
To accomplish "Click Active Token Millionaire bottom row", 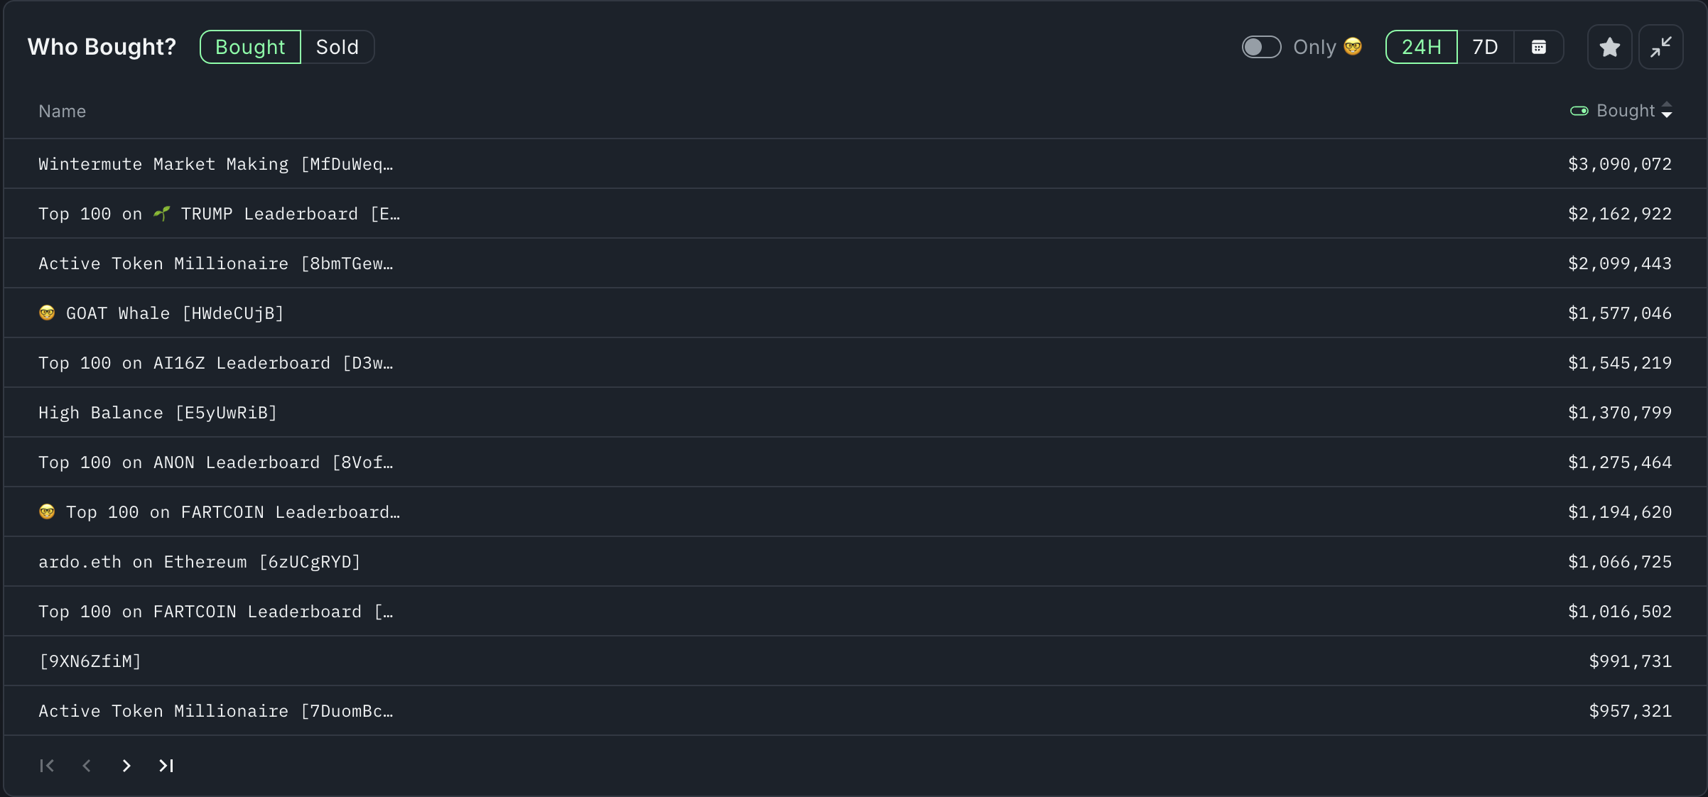I will [x=217, y=711].
